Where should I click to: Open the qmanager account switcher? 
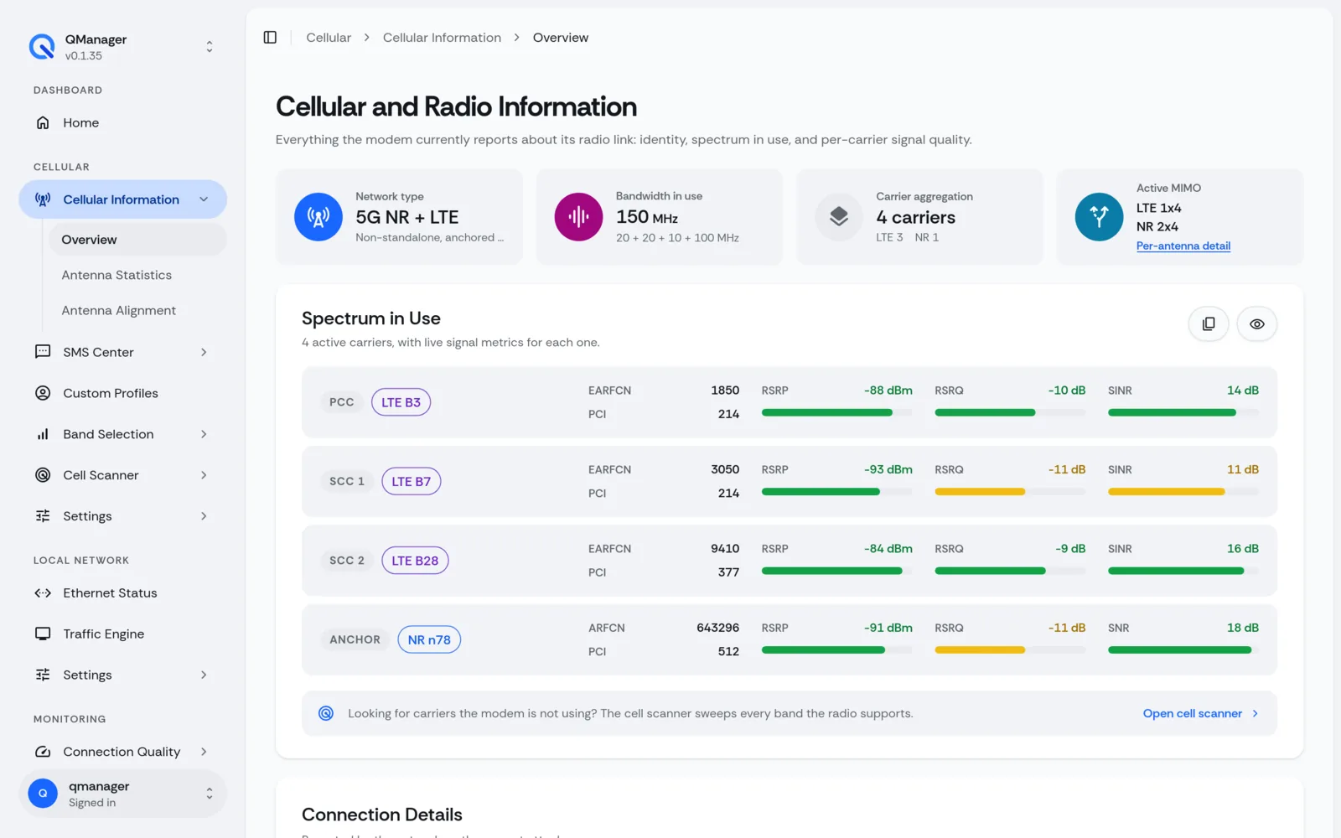pos(122,794)
